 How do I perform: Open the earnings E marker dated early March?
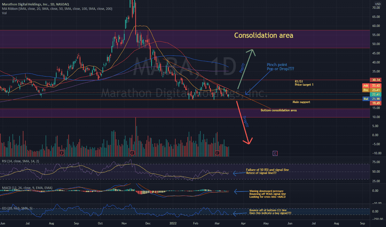coord(217,154)
